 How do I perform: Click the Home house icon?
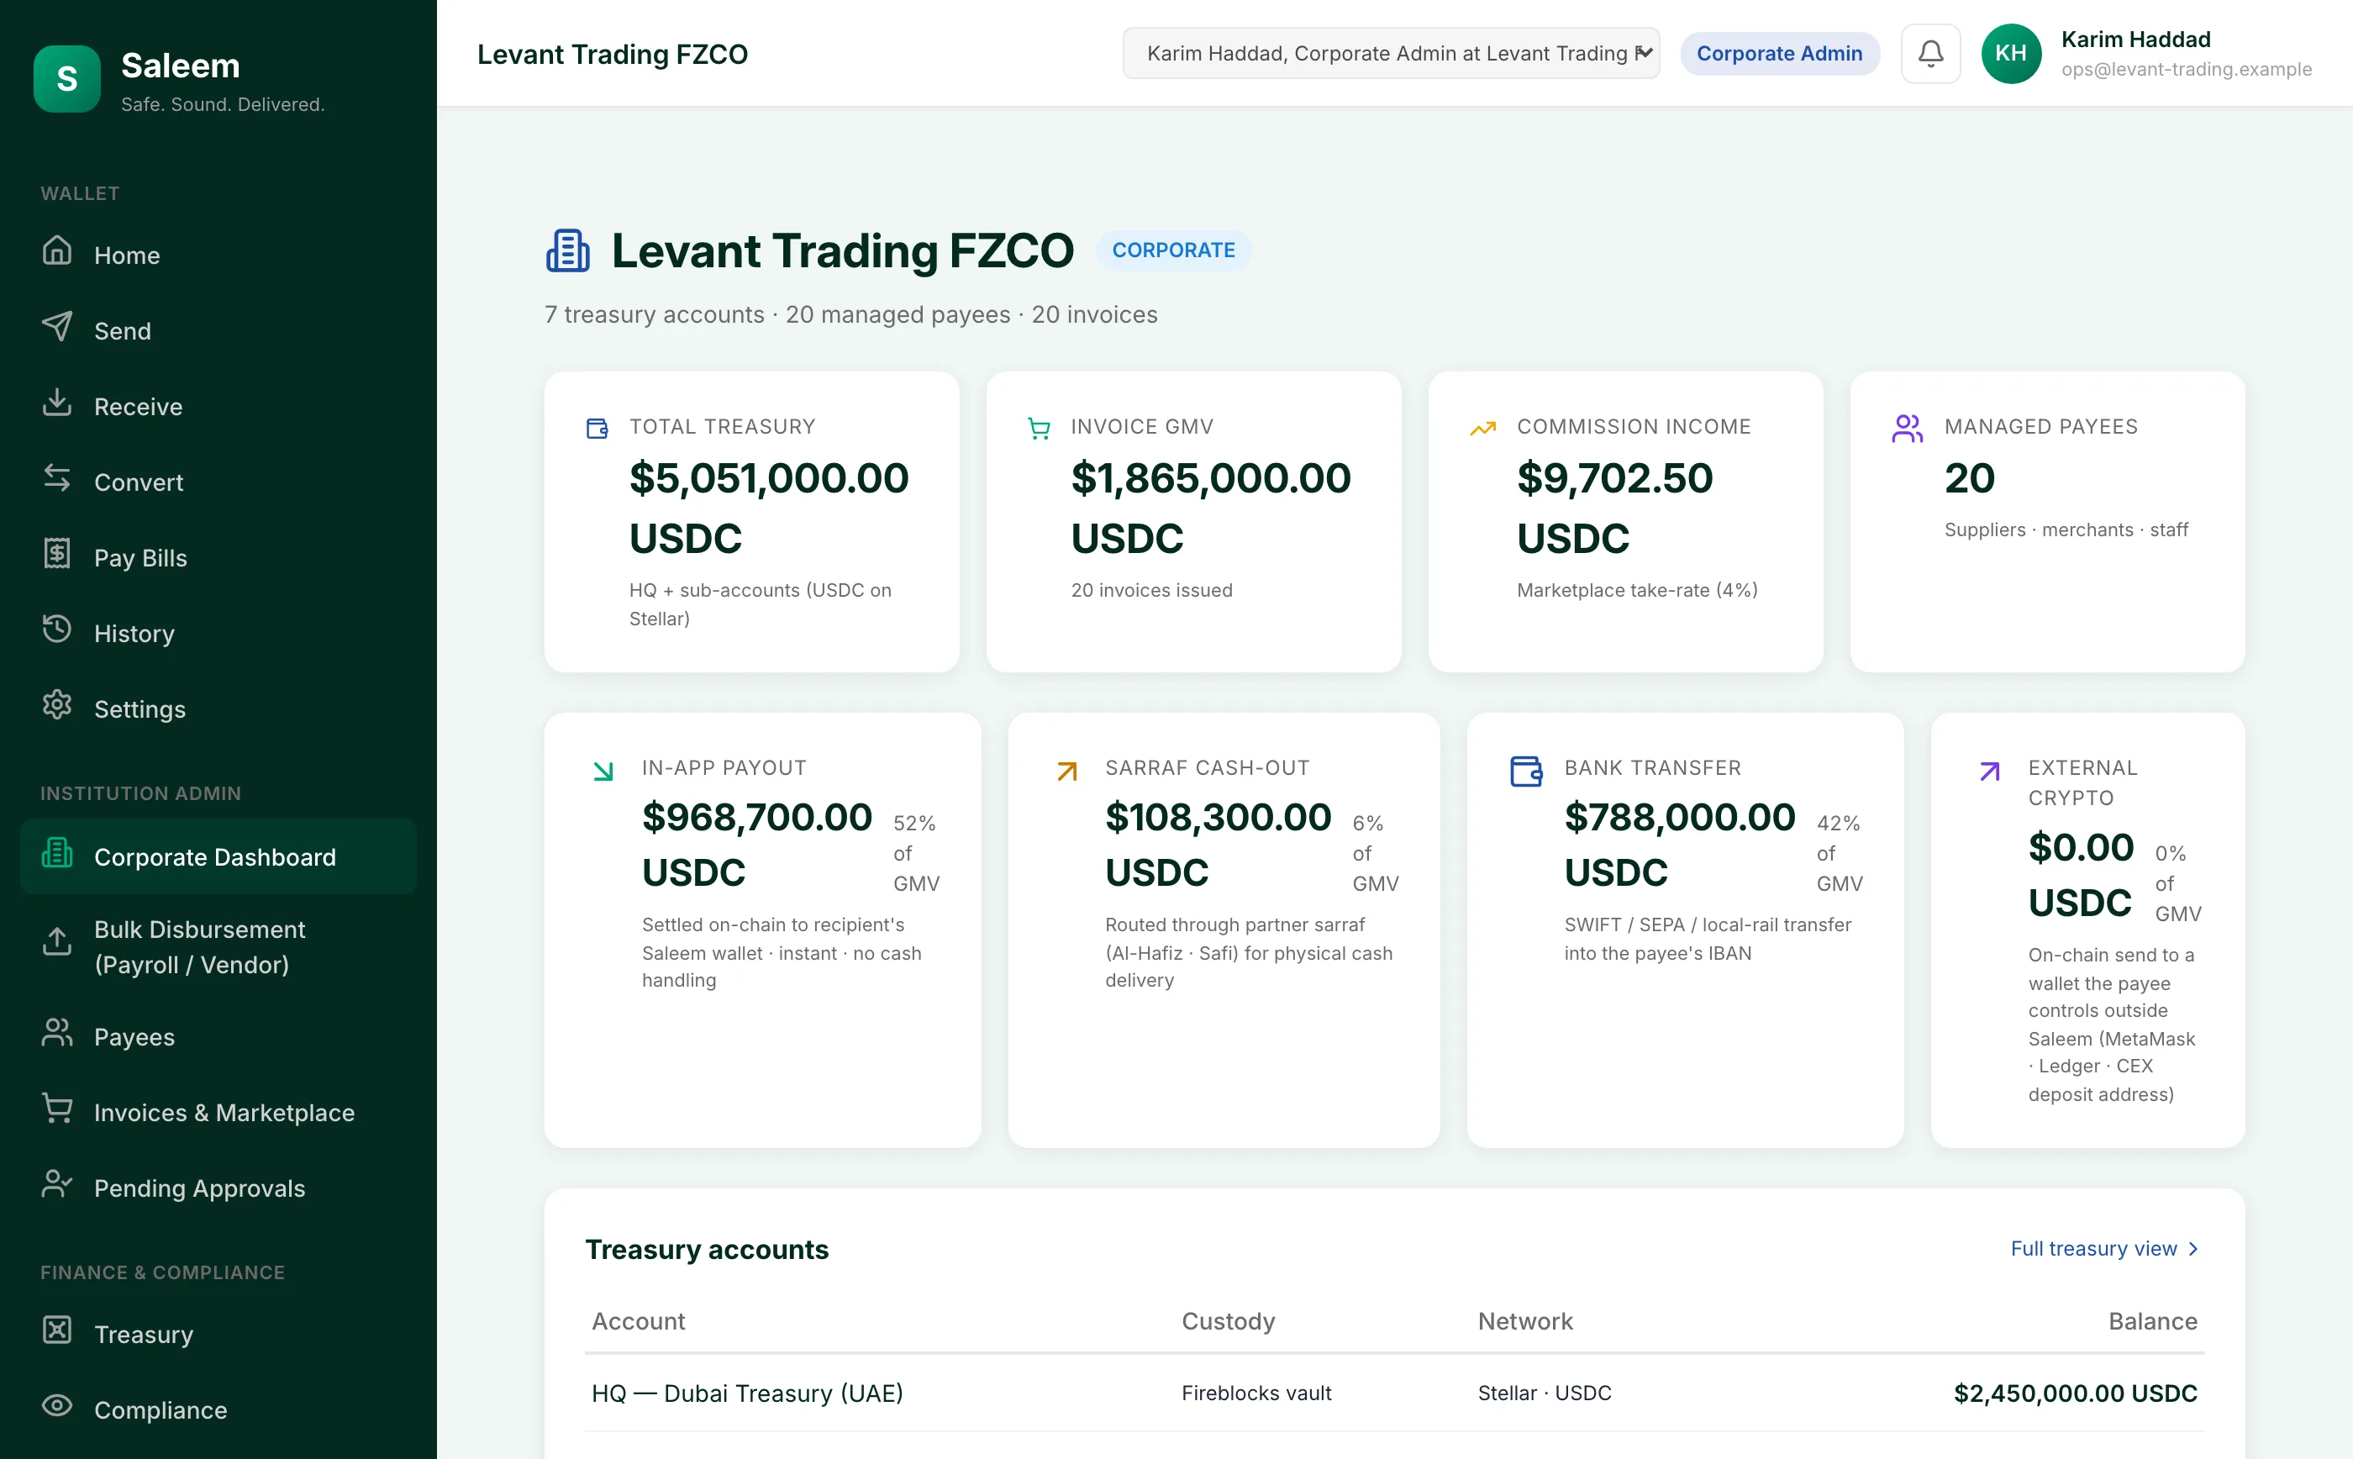(57, 251)
